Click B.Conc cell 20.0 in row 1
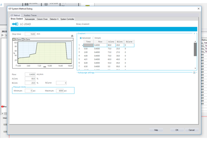Image resolution: width=207 pixels, height=141 pixels. point(120,45)
